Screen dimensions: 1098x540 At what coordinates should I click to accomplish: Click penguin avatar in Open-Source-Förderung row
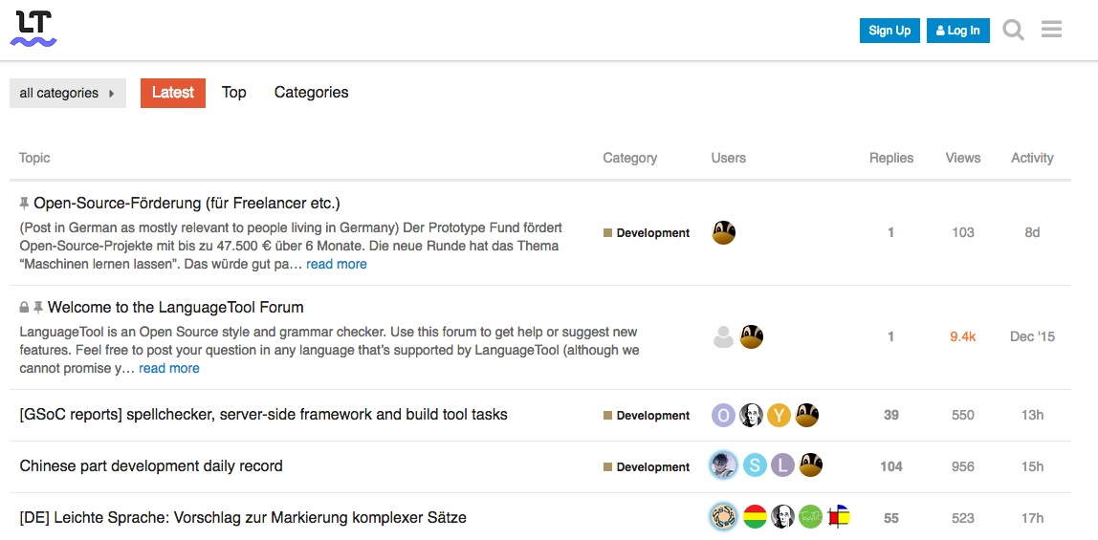[723, 232]
